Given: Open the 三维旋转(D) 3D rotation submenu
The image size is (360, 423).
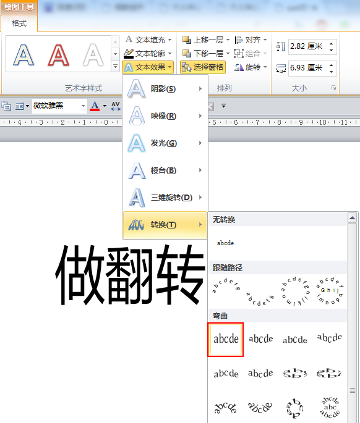Looking at the screenshot, I should click(165, 198).
